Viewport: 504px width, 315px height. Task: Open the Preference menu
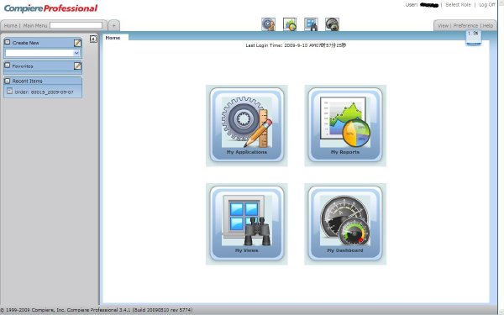(465, 26)
